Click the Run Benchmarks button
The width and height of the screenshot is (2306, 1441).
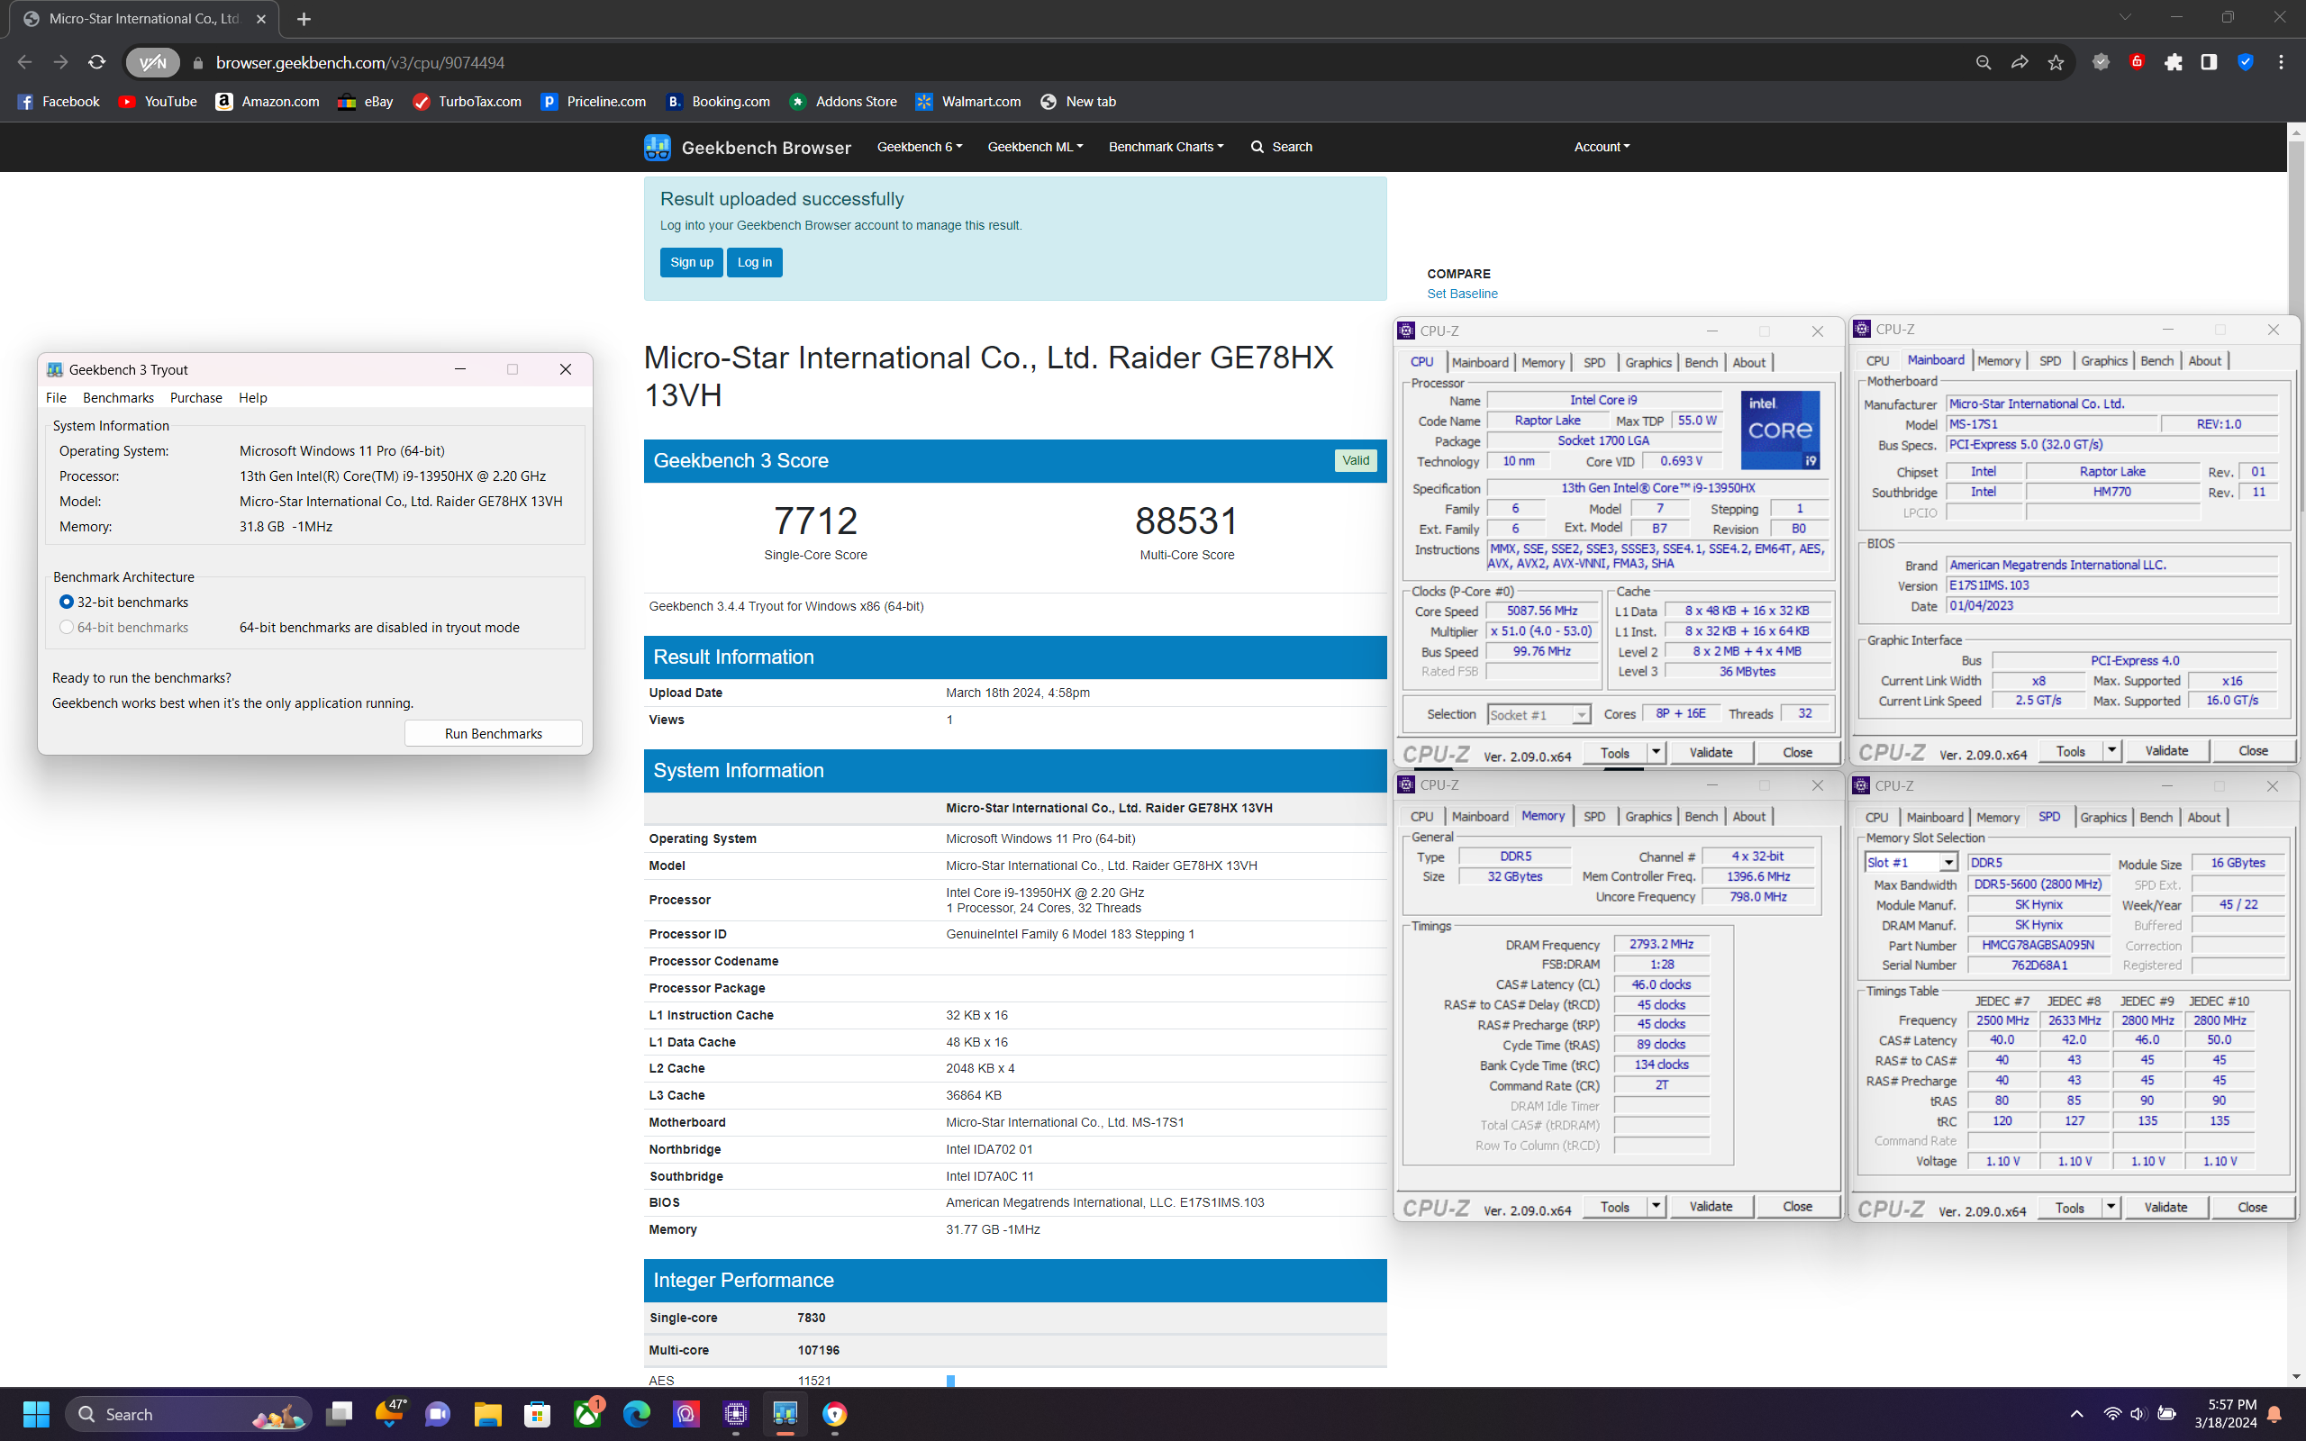click(x=494, y=733)
